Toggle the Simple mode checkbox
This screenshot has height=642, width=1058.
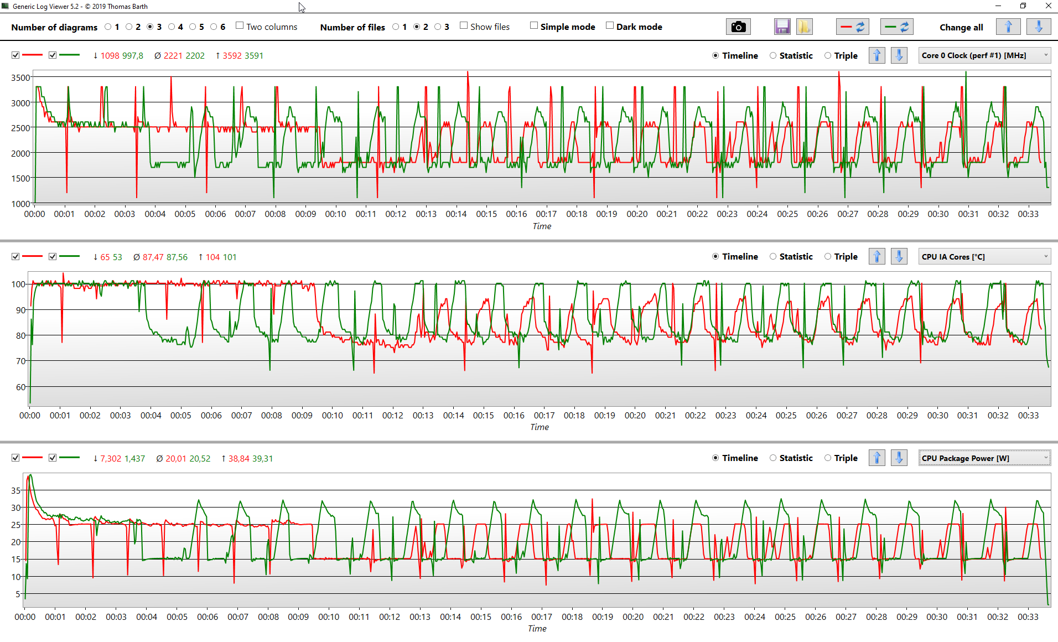coord(534,26)
